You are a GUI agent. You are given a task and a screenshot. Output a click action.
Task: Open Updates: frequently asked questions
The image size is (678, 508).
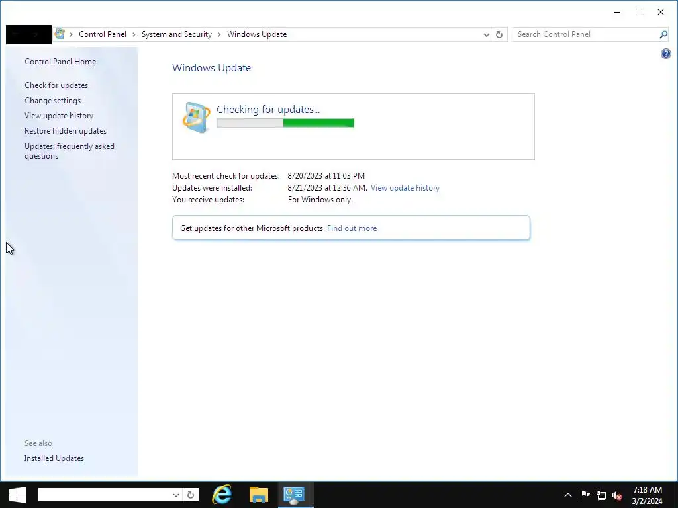pyautogui.click(x=70, y=151)
